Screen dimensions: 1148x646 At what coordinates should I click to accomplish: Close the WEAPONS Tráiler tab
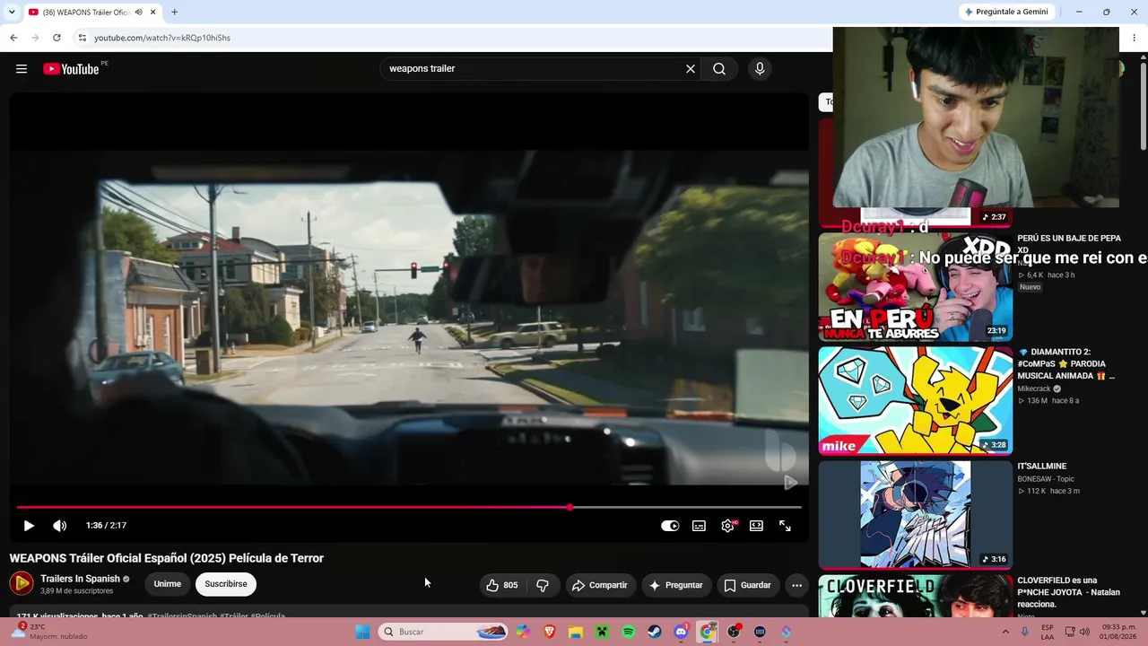click(153, 12)
